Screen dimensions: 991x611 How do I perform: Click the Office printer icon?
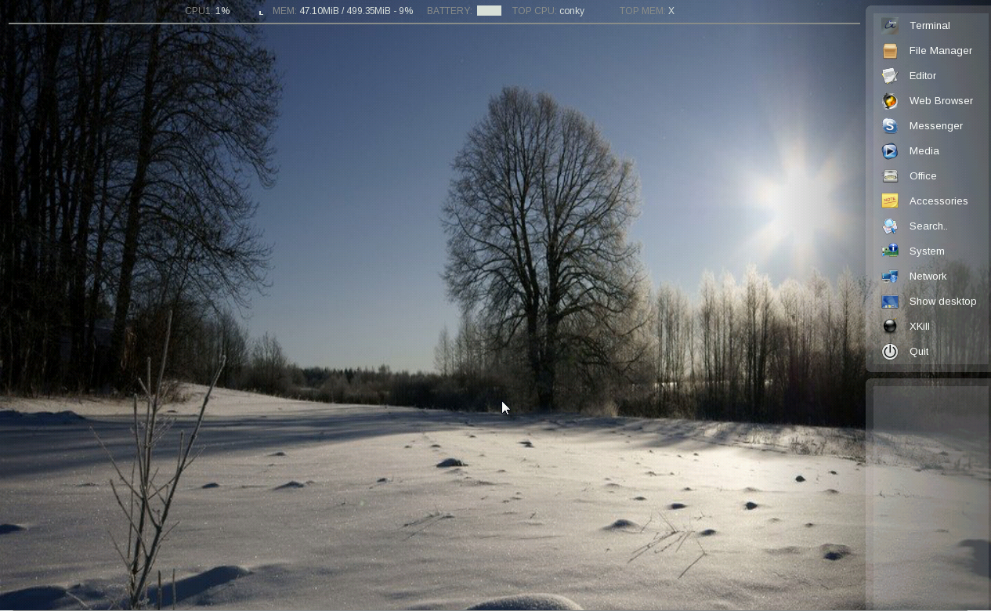(890, 176)
